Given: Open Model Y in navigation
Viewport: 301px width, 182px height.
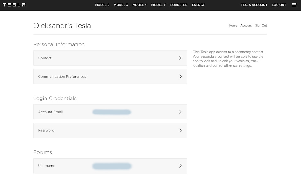Looking at the screenshot, I should click(158, 5).
